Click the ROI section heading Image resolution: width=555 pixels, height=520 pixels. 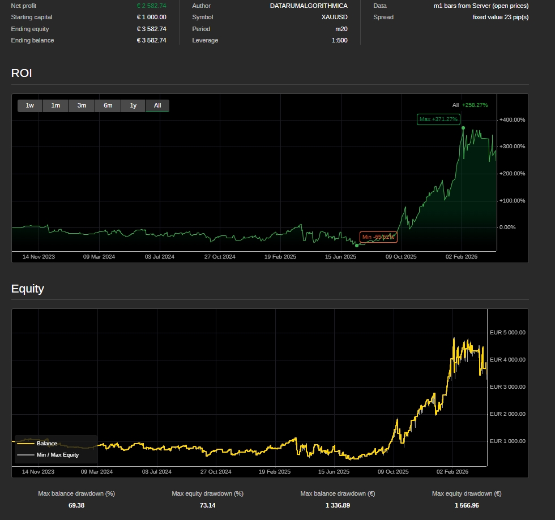[x=22, y=73]
